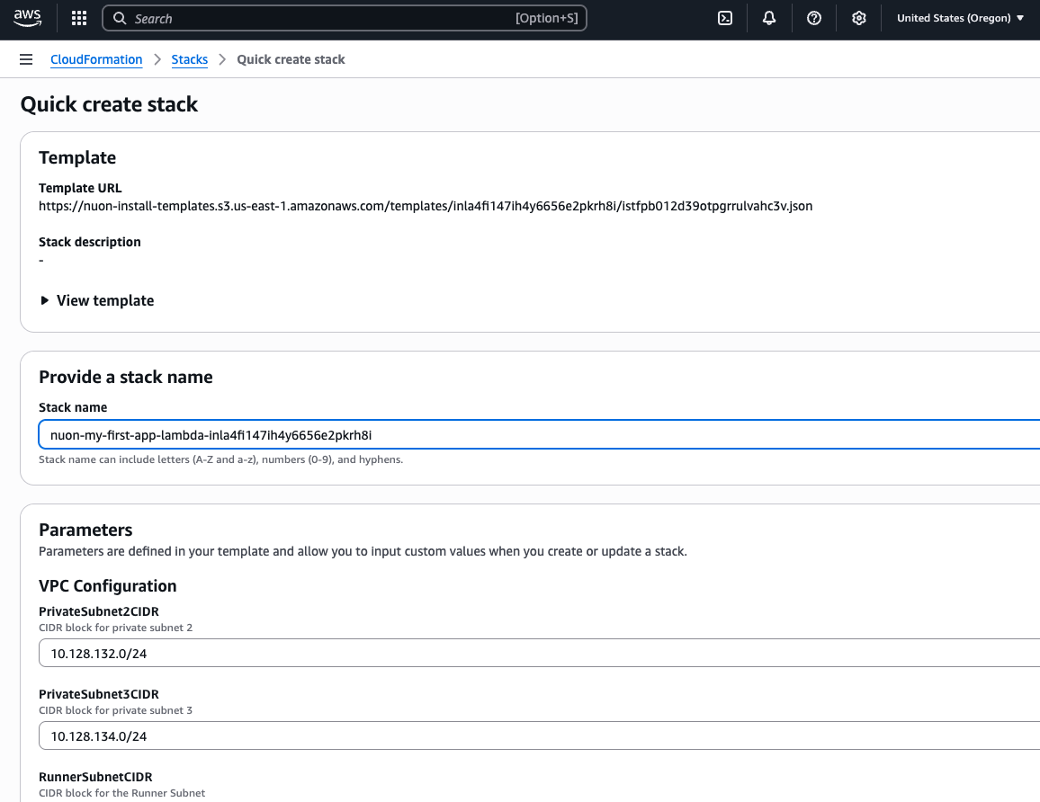Click Quick create stack breadcrumb text
1040x802 pixels.
(291, 59)
